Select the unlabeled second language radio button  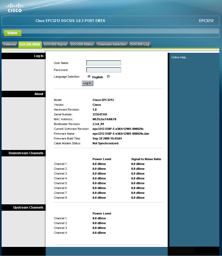[x=109, y=77]
